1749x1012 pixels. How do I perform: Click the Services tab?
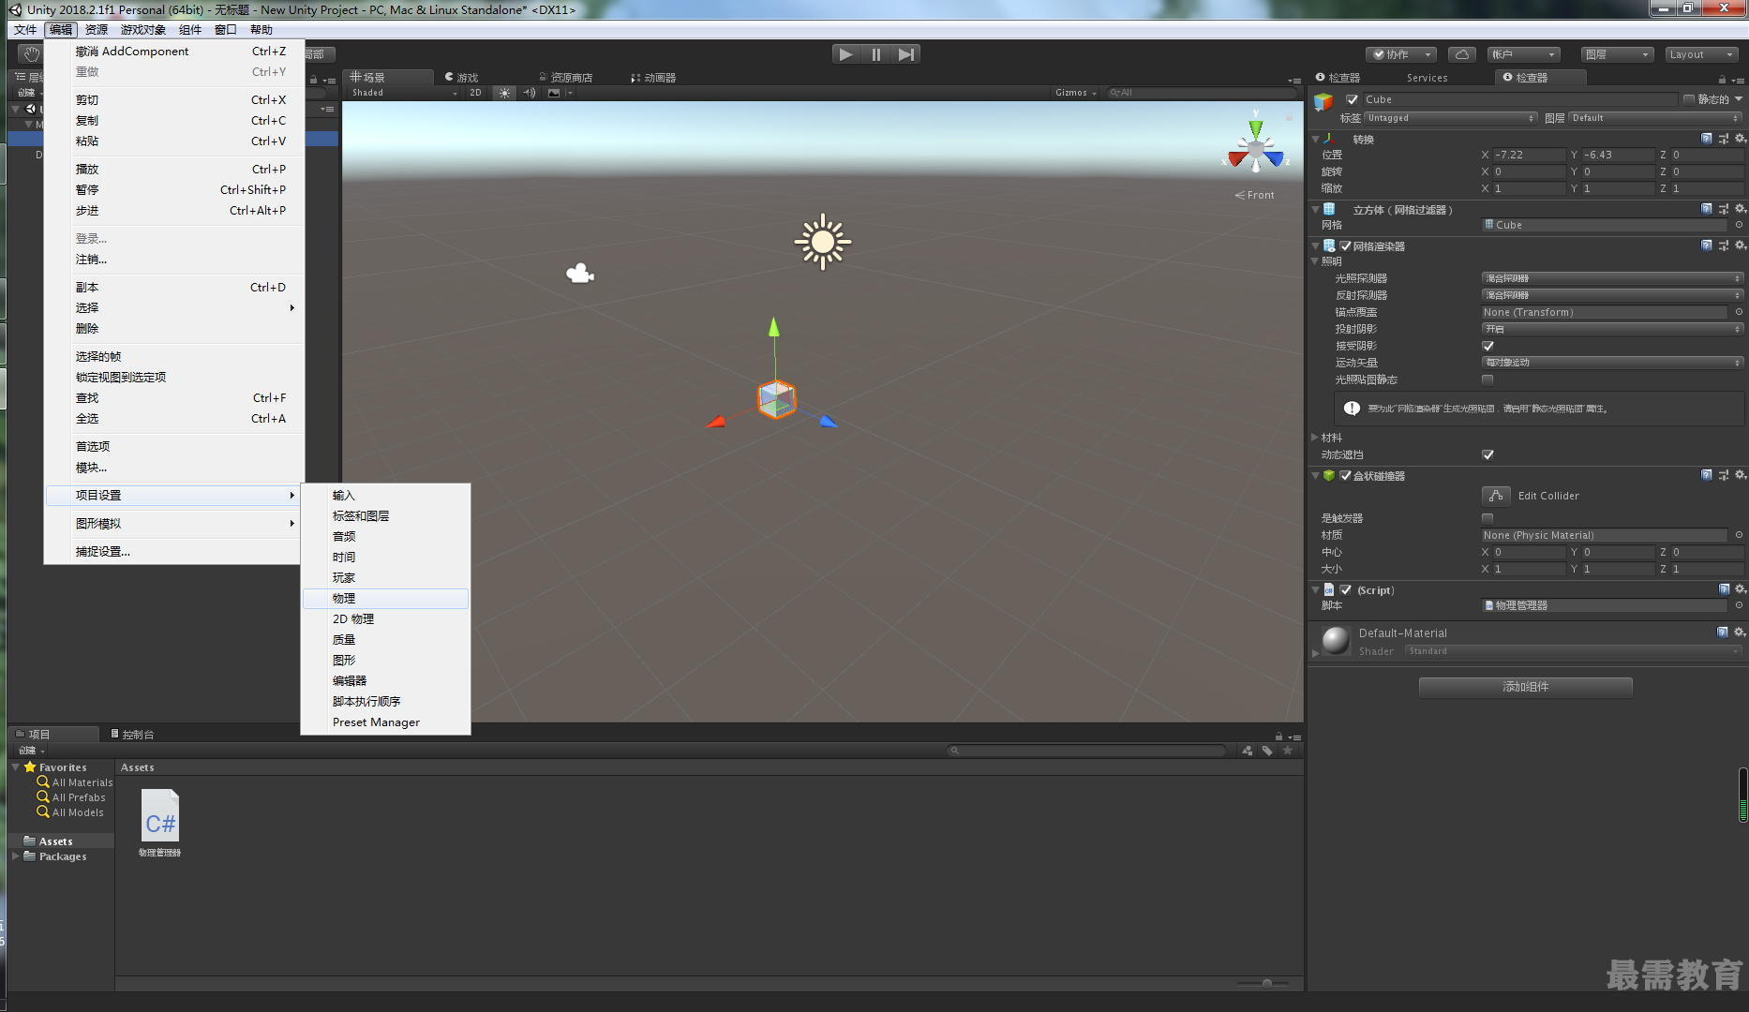[1427, 78]
